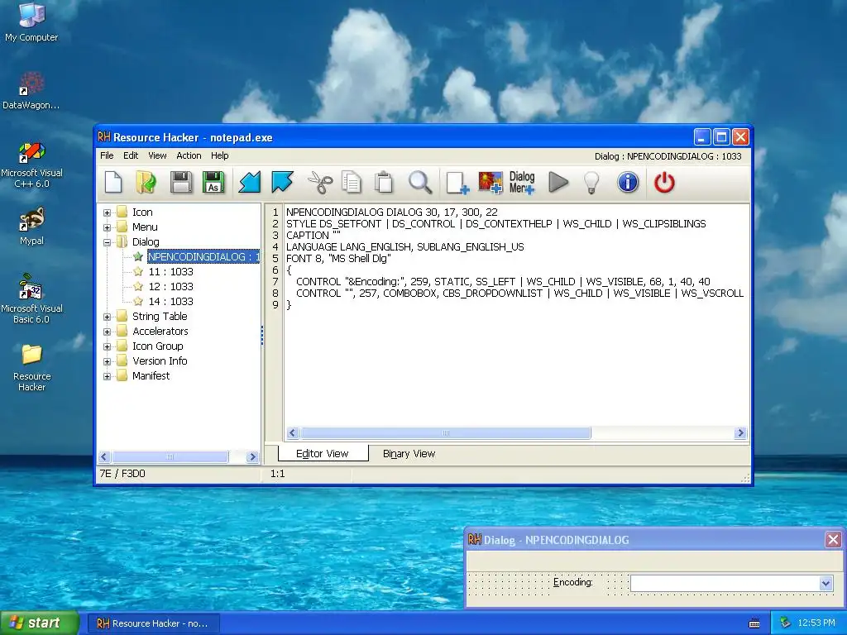Click the Find magnifier icon
Image resolution: width=847 pixels, height=635 pixels.
(419, 183)
